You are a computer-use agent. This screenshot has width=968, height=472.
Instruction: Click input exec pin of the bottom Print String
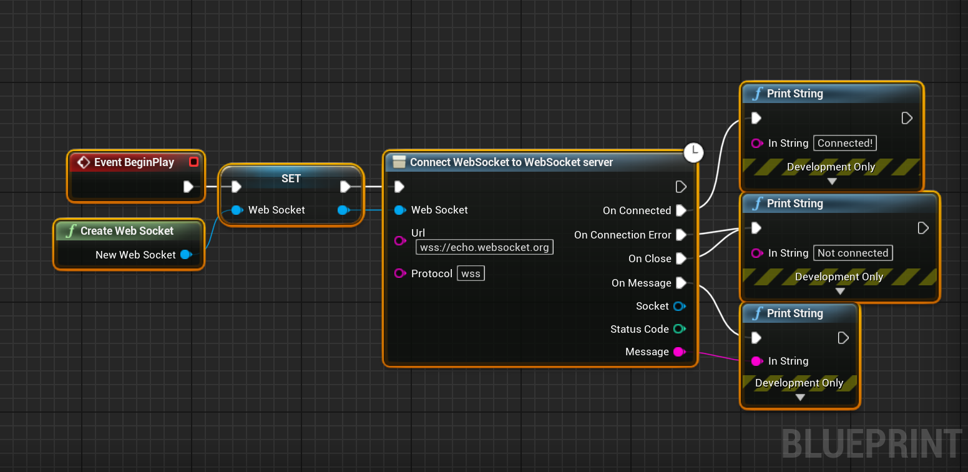coord(756,338)
